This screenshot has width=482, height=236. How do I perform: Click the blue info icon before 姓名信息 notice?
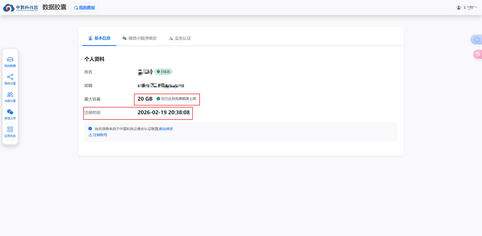pyautogui.click(x=90, y=129)
